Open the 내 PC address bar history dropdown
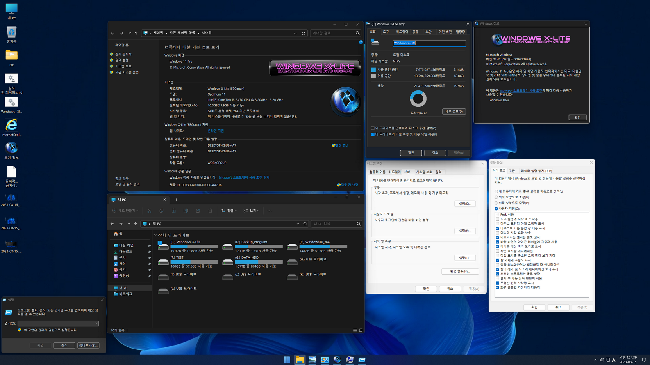Image resolution: width=650 pixels, height=365 pixels. pyautogui.click(x=298, y=224)
